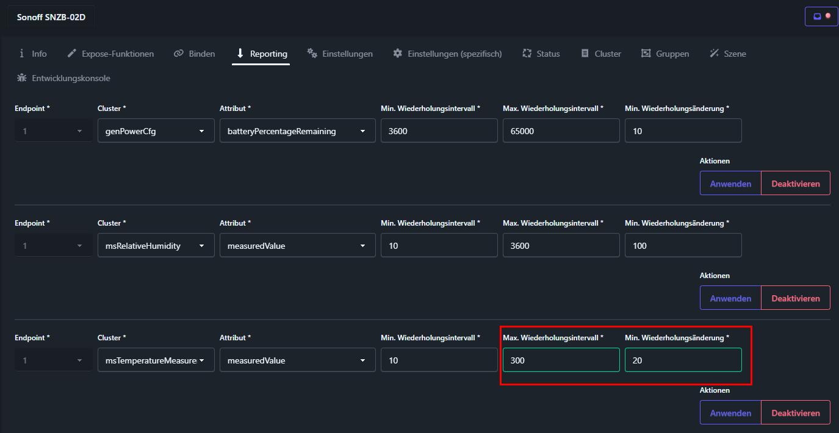The height and width of the screenshot is (433, 839).
Task: Click the link icon beside Binden
Action: tap(178, 54)
